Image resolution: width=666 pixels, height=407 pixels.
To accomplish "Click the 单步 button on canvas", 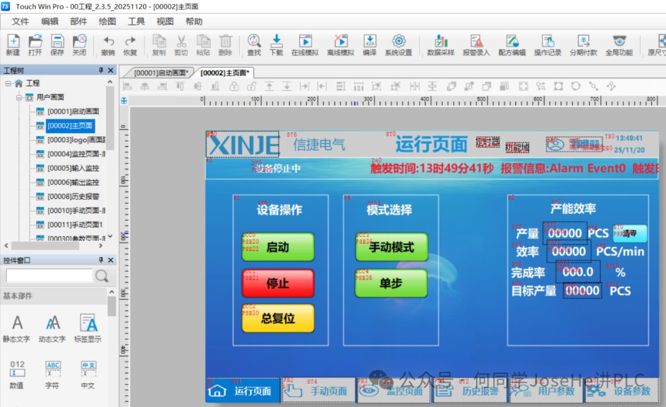I will pos(391,283).
